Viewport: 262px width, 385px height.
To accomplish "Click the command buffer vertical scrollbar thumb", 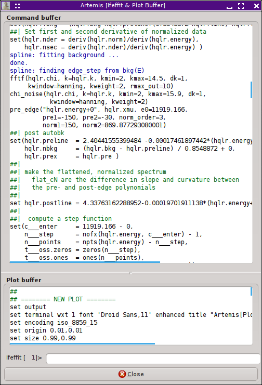I will [x=251, y=90].
